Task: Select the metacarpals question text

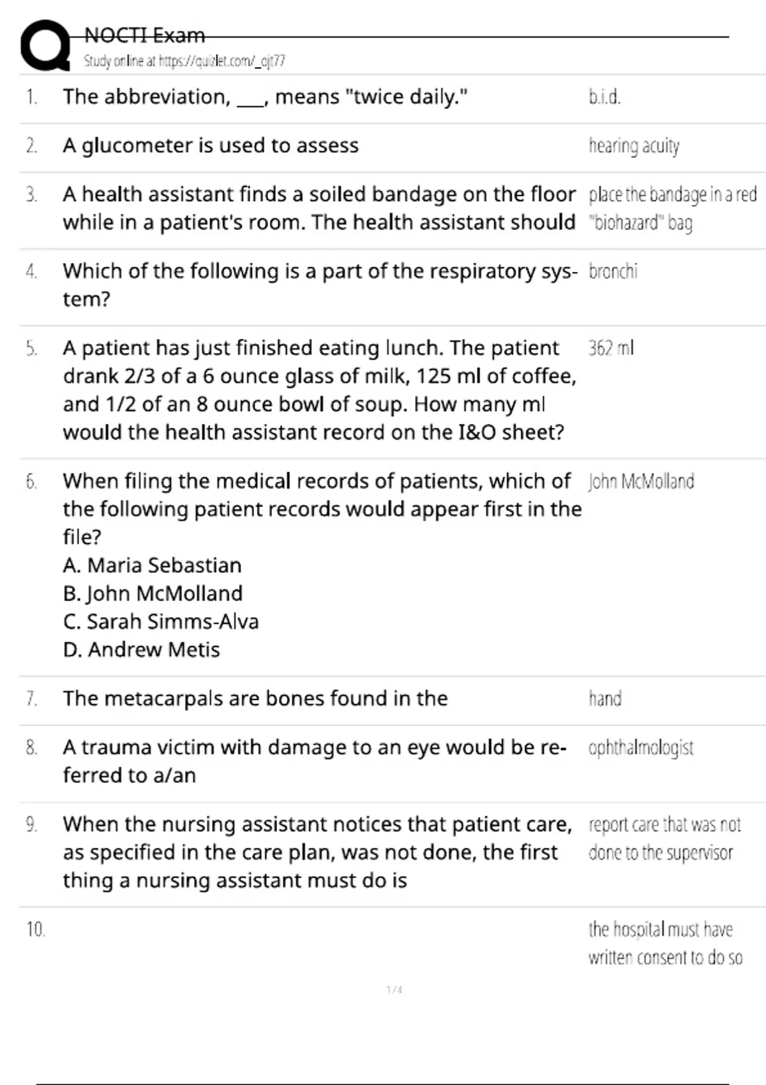Action: click(x=255, y=699)
